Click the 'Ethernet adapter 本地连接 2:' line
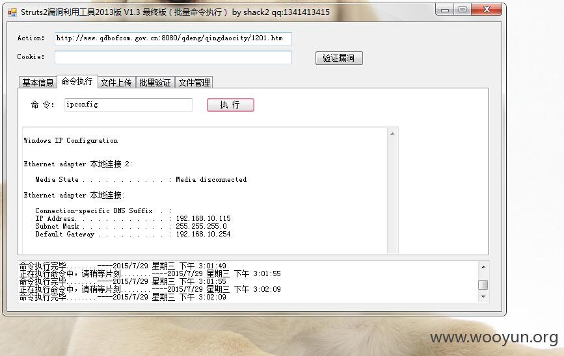 point(78,164)
